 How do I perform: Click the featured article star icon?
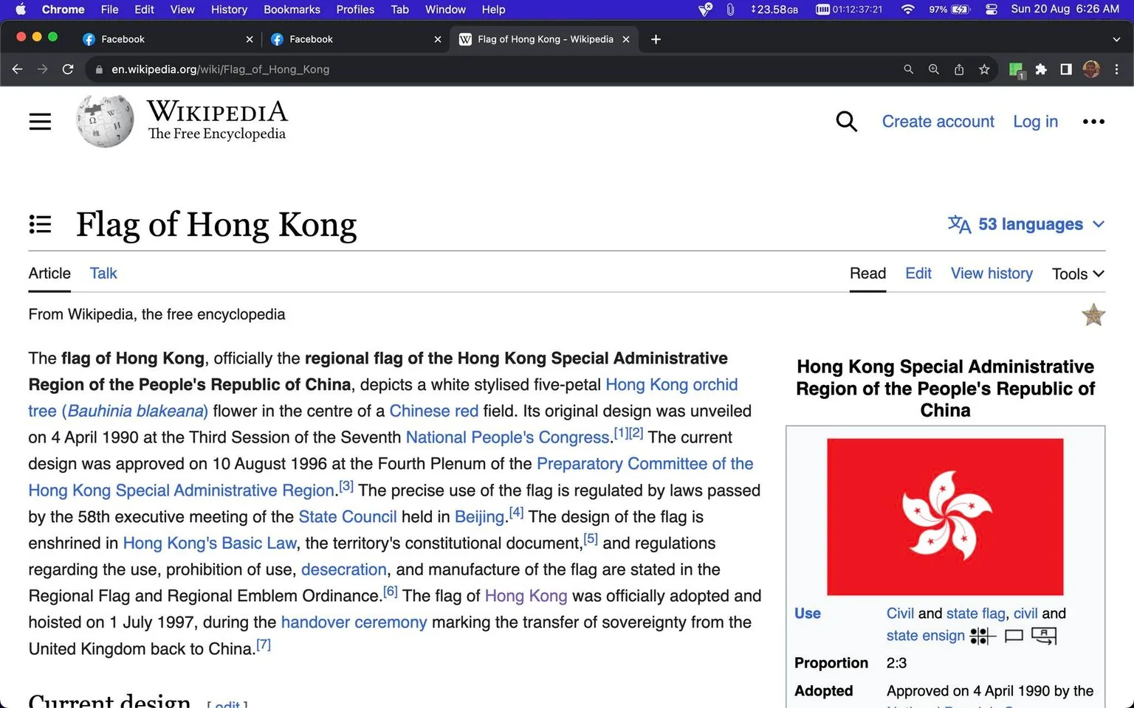1093,315
